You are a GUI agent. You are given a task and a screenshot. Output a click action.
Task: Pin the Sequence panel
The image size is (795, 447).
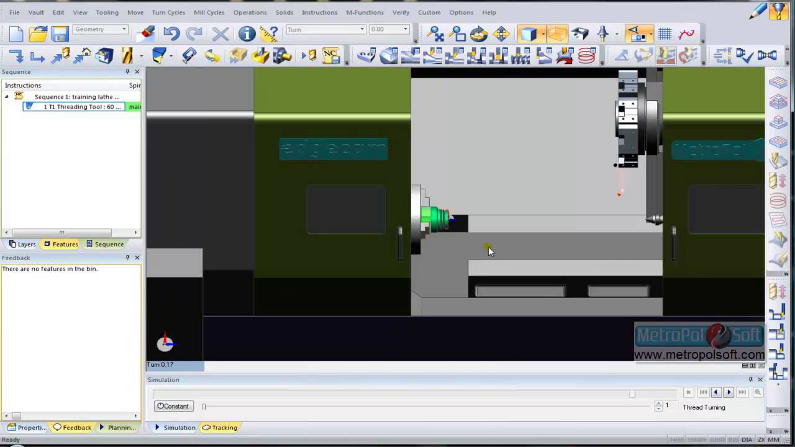(127, 72)
